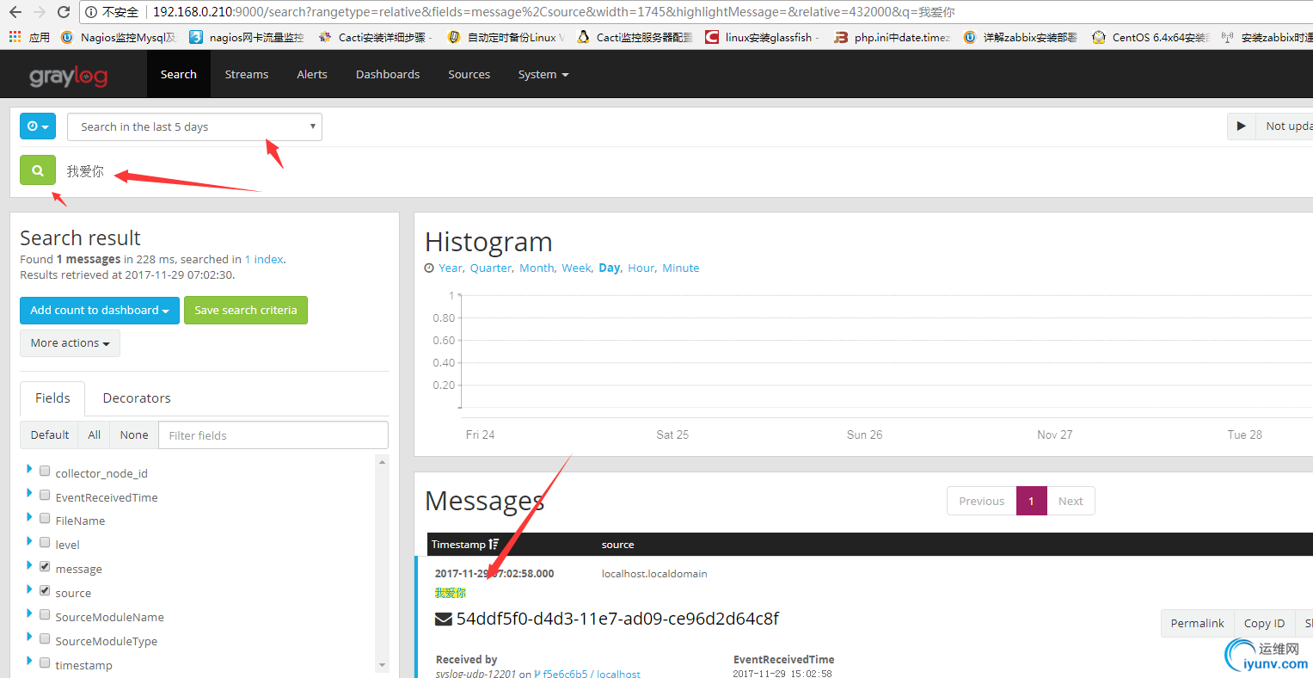Check the level field checkbox

click(x=45, y=542)
